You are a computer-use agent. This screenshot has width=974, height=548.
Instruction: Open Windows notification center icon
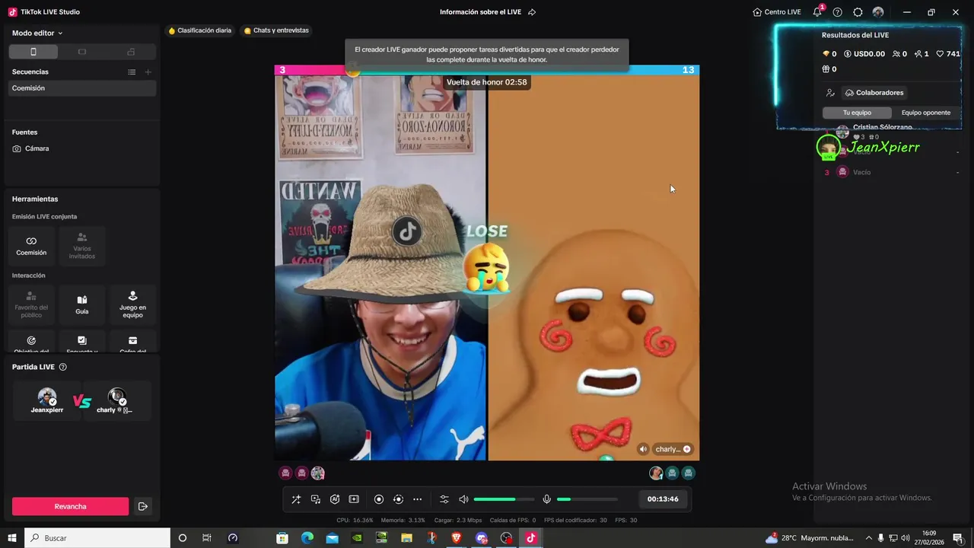pyautogui.click(x=957, y=538)
